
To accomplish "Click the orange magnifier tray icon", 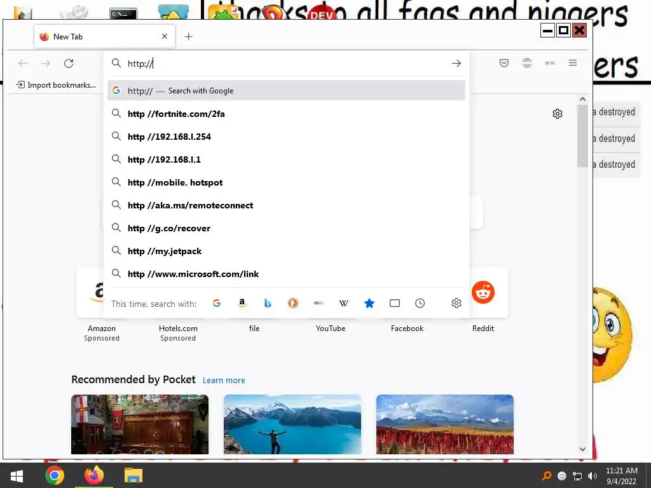I will click(x=547, y=476).
